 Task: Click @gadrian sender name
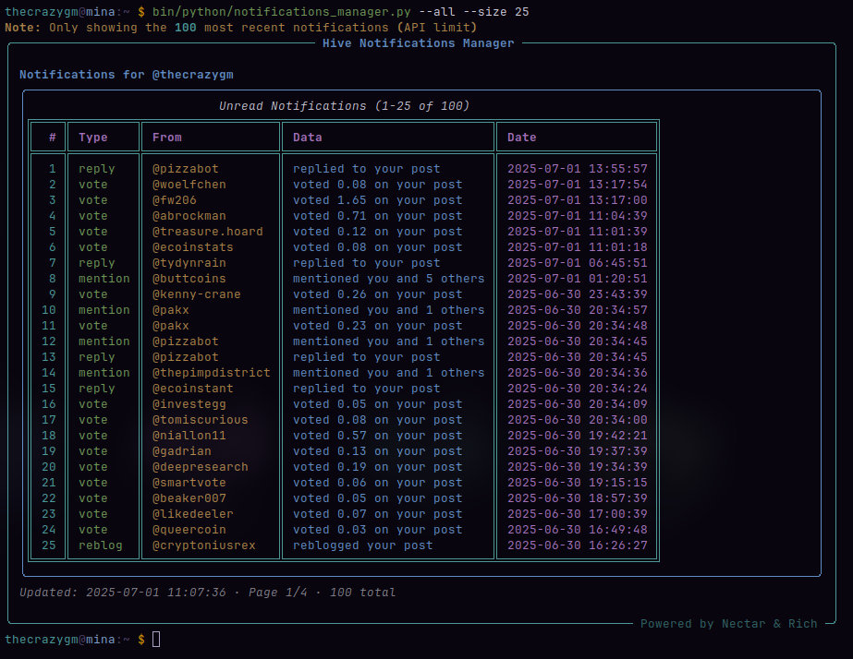pos(182,451)
